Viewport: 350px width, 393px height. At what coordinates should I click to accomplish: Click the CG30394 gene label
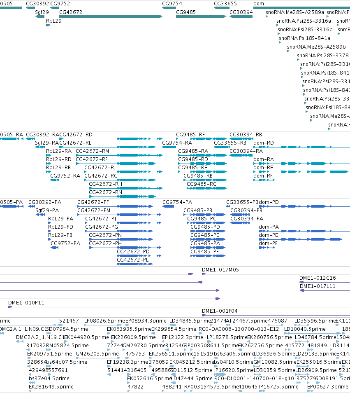[241, 12]
